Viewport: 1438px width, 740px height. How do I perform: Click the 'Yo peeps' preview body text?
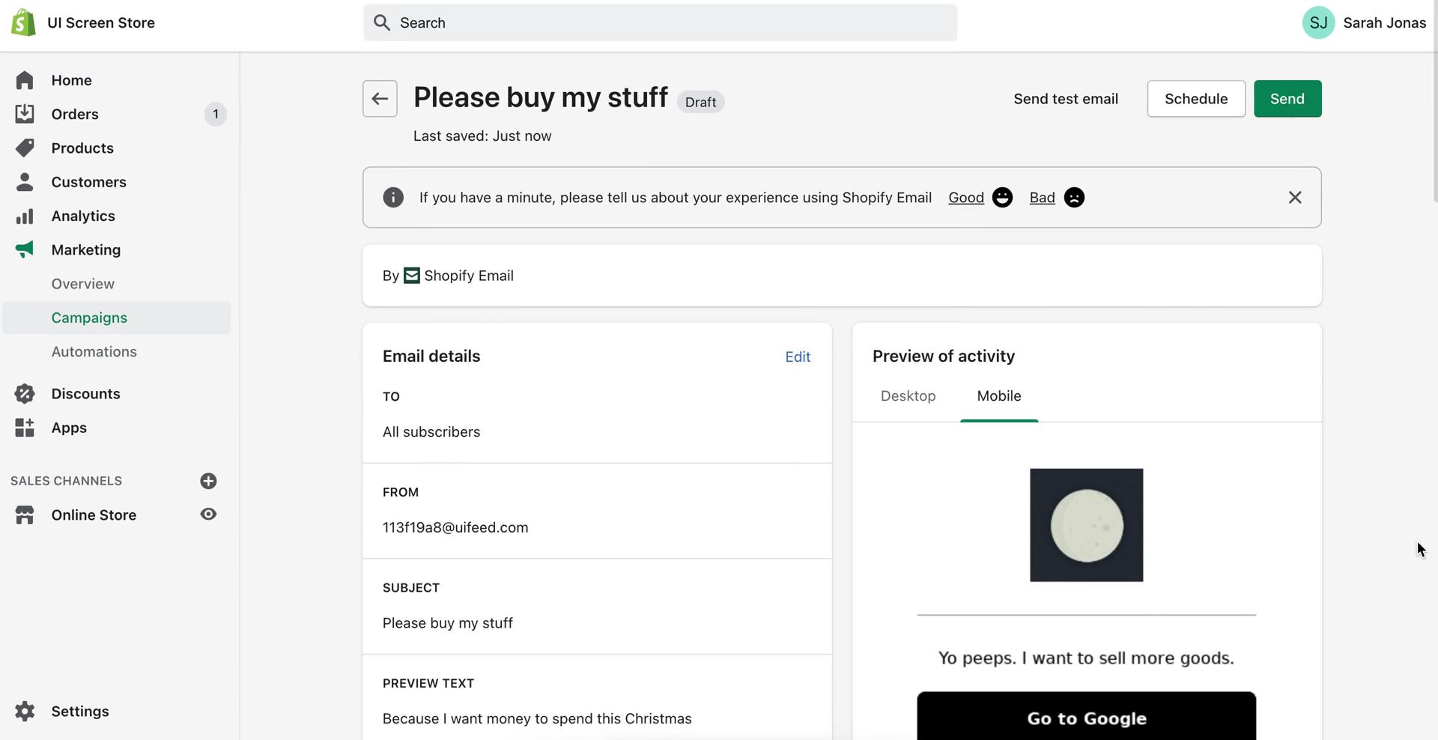click(x=1086, y=658)
